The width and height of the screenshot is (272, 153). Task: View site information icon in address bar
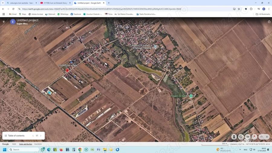point(19,9)
